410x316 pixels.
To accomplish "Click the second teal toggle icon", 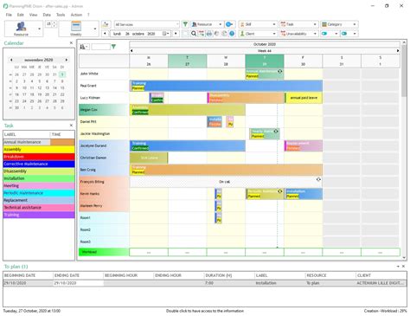I will [344, 34].
